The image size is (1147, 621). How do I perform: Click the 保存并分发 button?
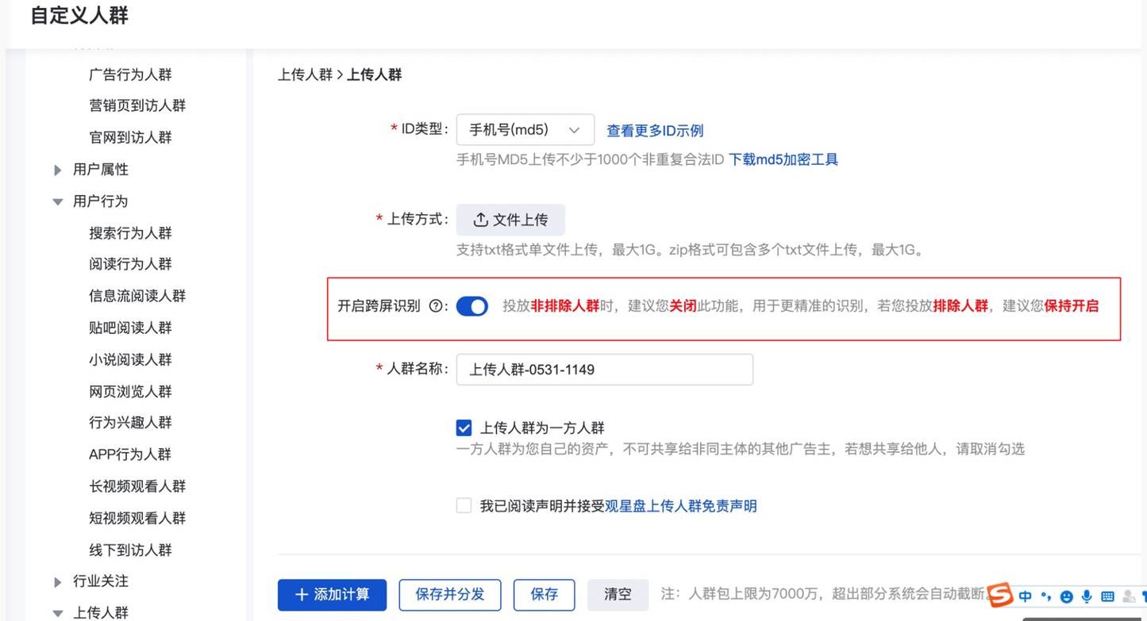pyautogui.click(x=449, y=594)
